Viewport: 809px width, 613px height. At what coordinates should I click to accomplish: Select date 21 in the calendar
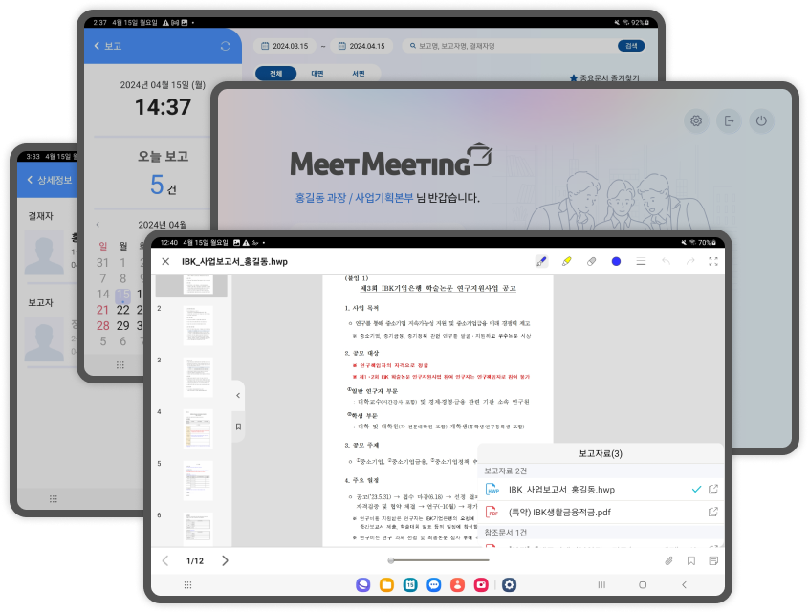[102, 310]
